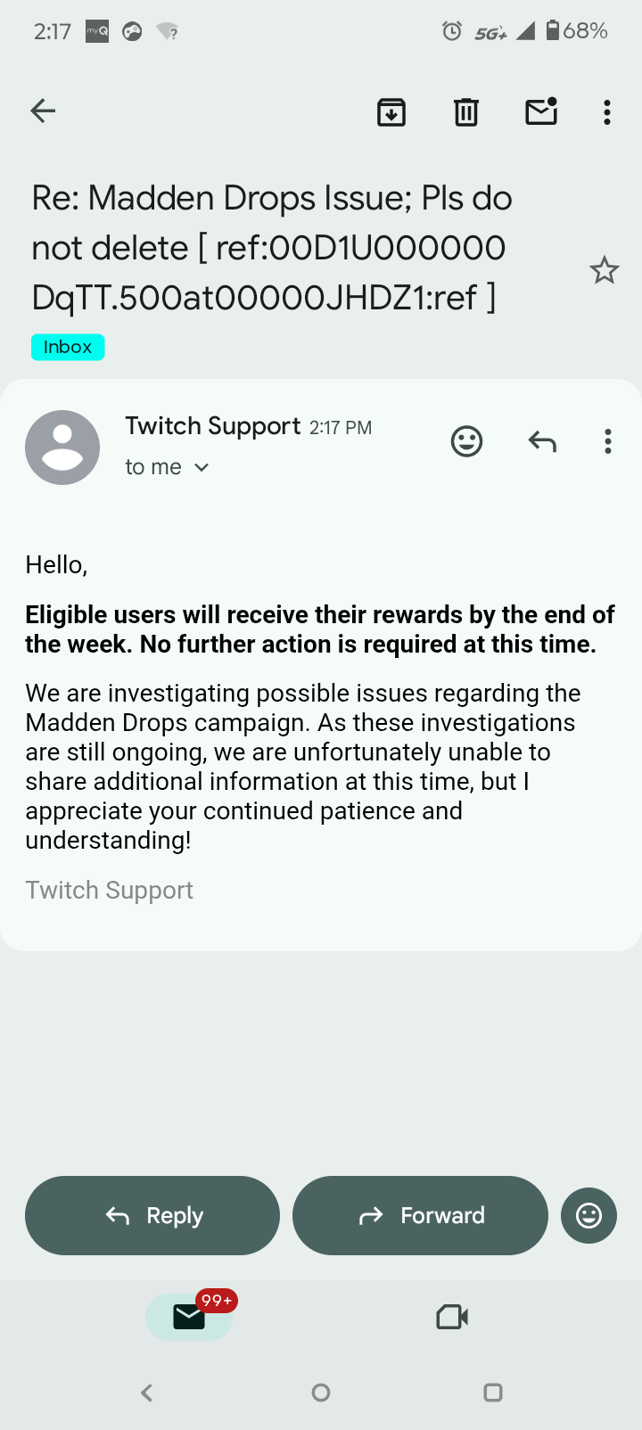Viewport: 642px width, 1430px height.
Task: Tap the round emoji reaction button
Action: [x=588, y=1215]
